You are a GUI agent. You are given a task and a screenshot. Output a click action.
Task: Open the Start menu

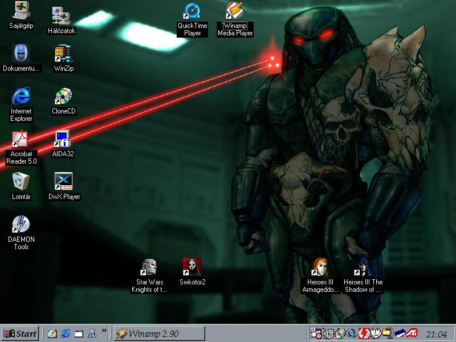pos(20,333)
